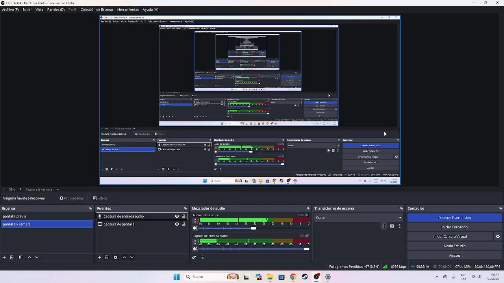
Task: Open File Explorer from taskbar
Action: click(270, 277)
